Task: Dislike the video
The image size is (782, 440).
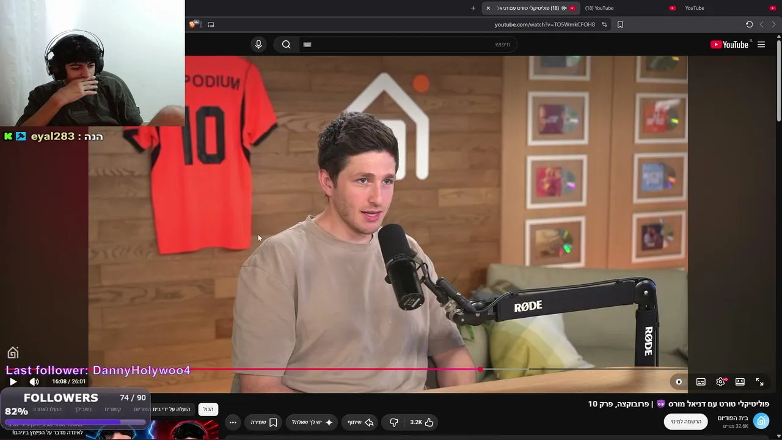Action: coord(394,422)
